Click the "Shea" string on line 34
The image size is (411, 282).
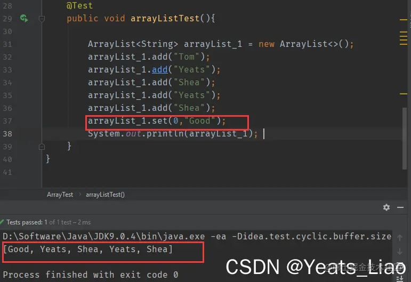(189, 82)
